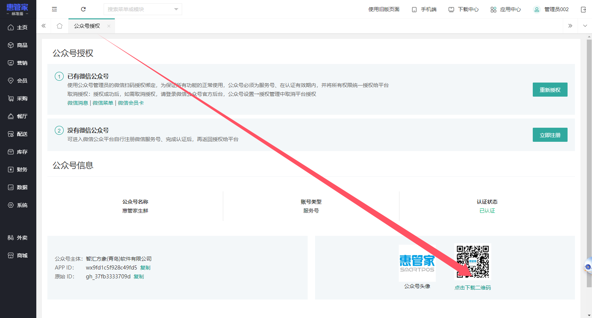This screenshot has width=592, height=318.
Task: Open 下载中心 from the top bar
Action: 464,10
